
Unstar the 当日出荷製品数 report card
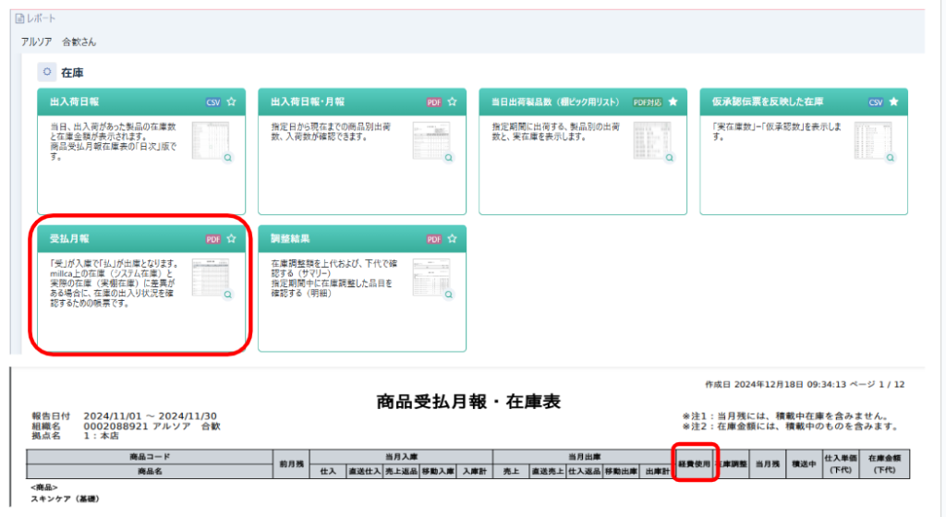(673, 102)
